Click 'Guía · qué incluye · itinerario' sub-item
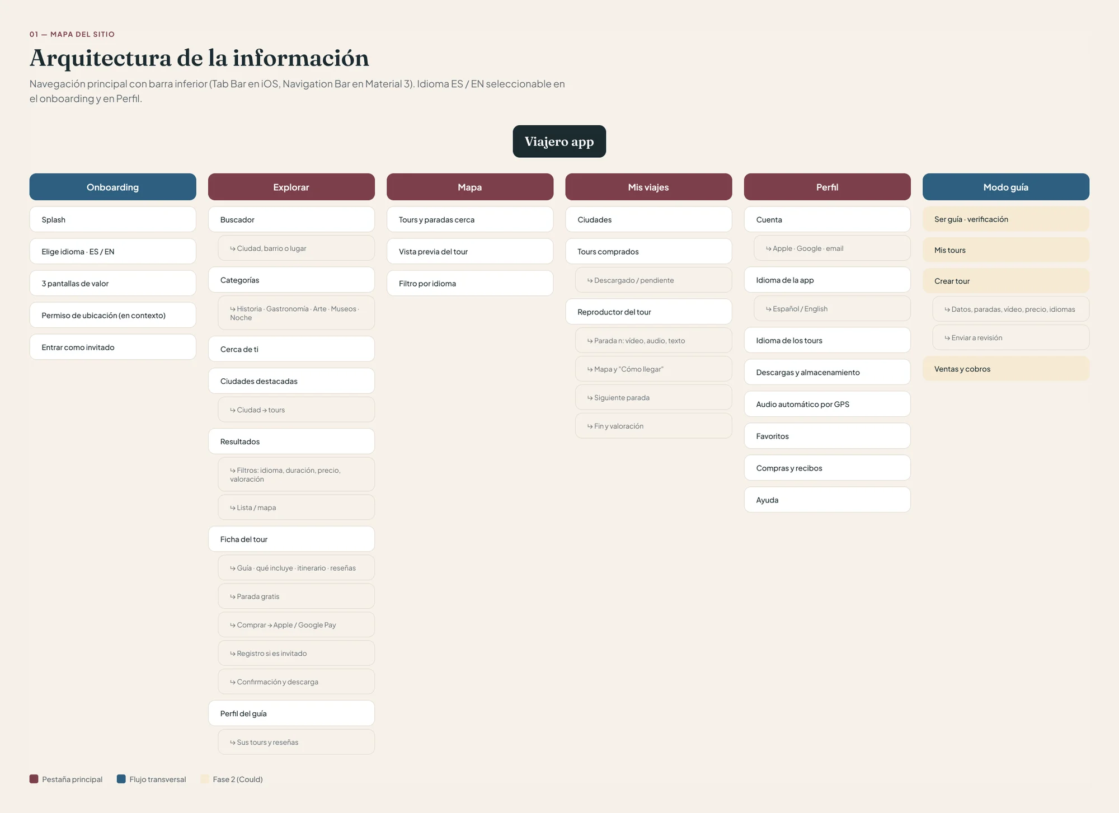Screen dimensions: 1119x813 tap(296, 568)
